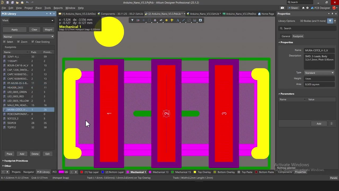This screenshot has height=191, width=339.
Task: Toggle the snapping magnet icon
Action: pos(138,20)
